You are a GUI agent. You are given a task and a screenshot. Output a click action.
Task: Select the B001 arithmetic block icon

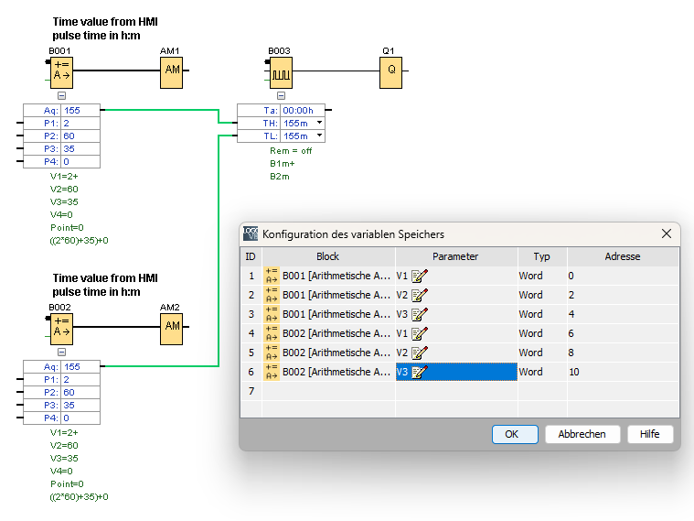pyautogui.click(x=61, y=70)
